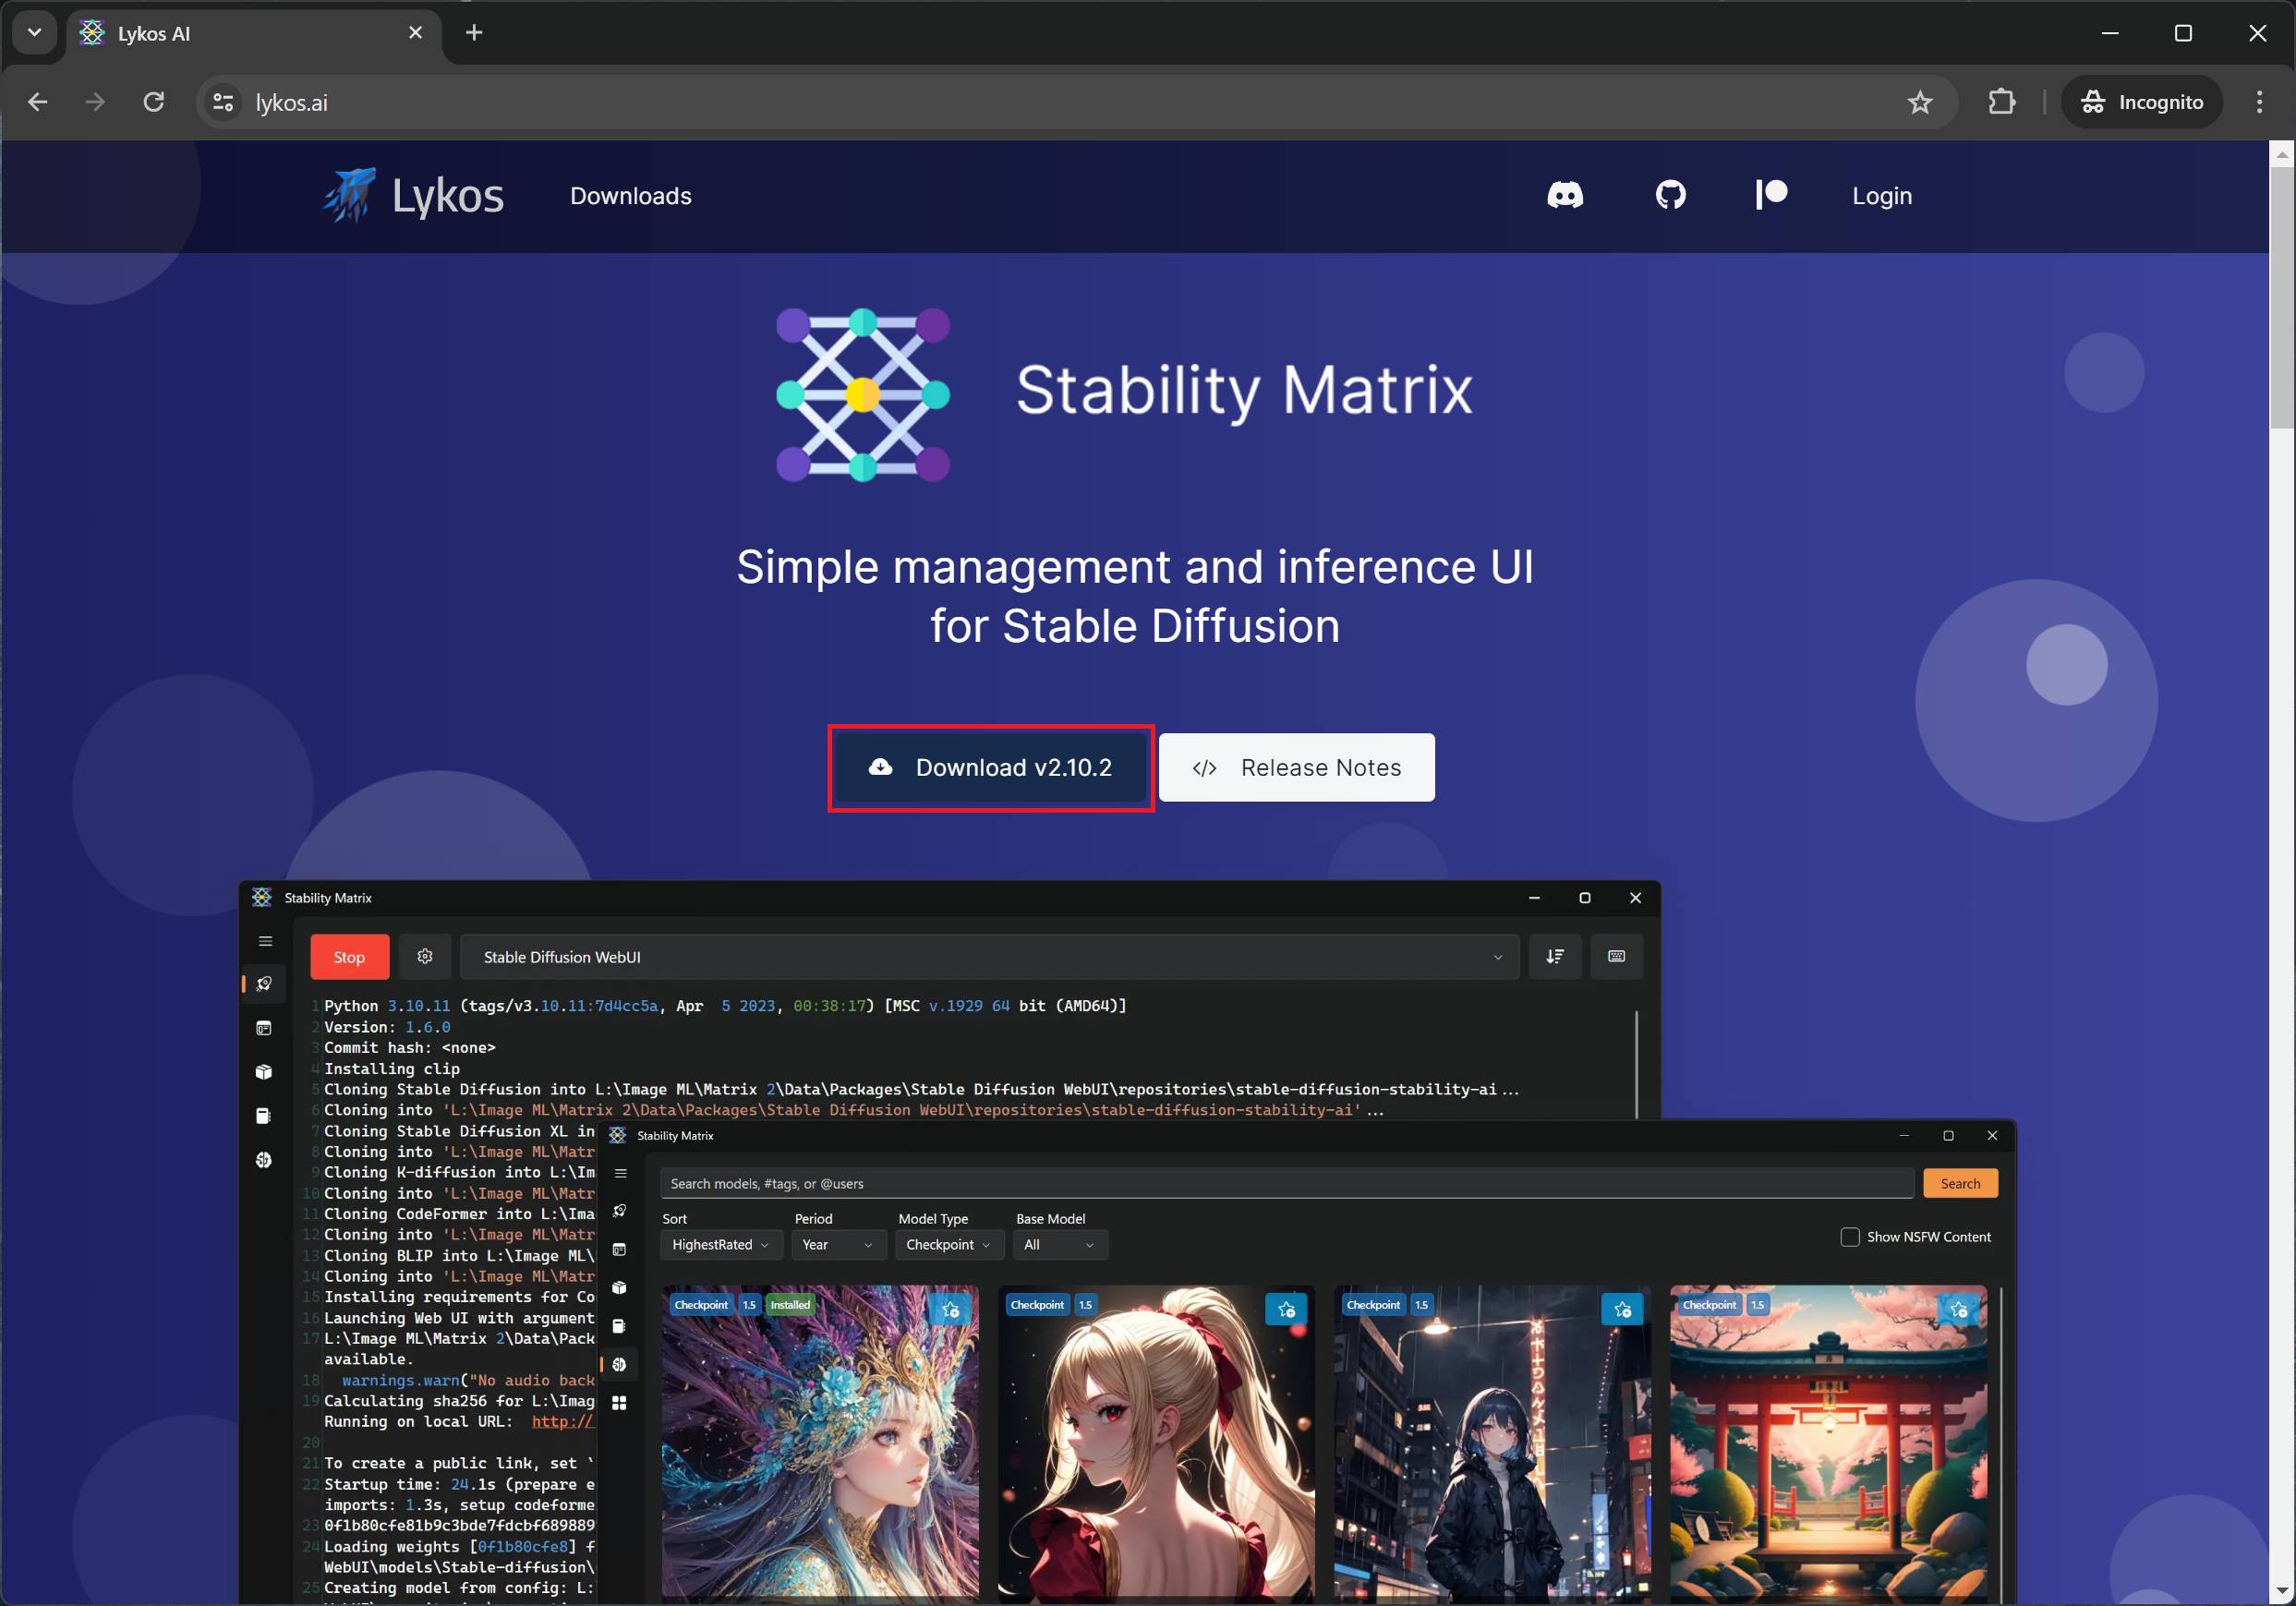The image size is (2296, 1606).
Task: Go to the Downloads page in navbar
Action: [630, 195]
